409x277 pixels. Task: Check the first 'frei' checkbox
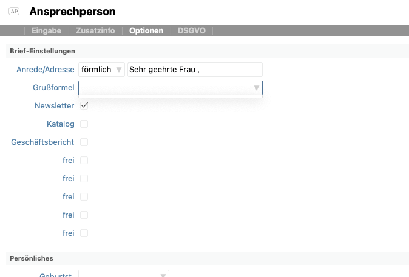84,161
